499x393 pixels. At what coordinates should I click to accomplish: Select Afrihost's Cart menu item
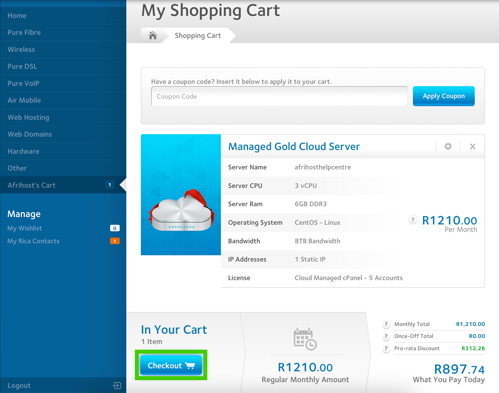32,185
